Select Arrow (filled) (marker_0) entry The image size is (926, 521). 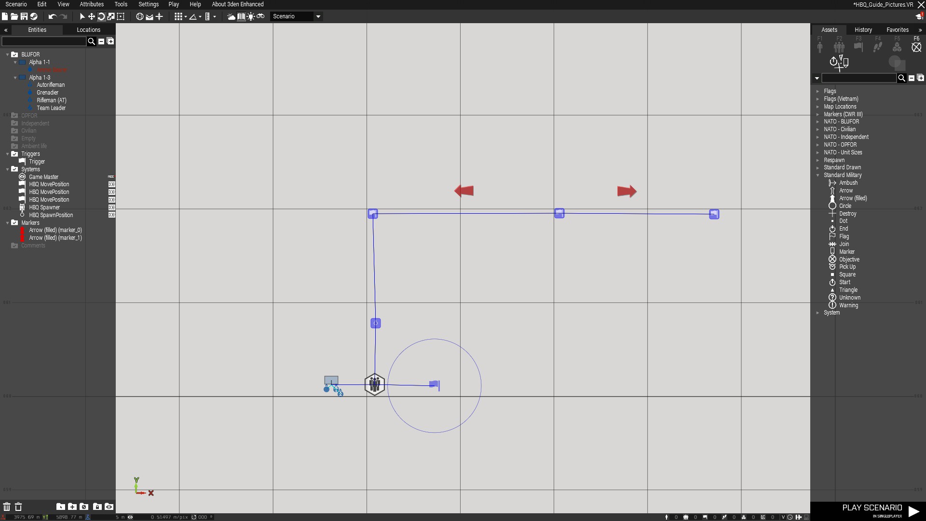pyautogui.click(x=55, y=230)
